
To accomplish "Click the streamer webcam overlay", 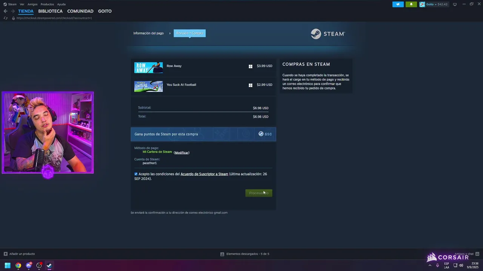I will pyautogui.click(x=48, y=132).
